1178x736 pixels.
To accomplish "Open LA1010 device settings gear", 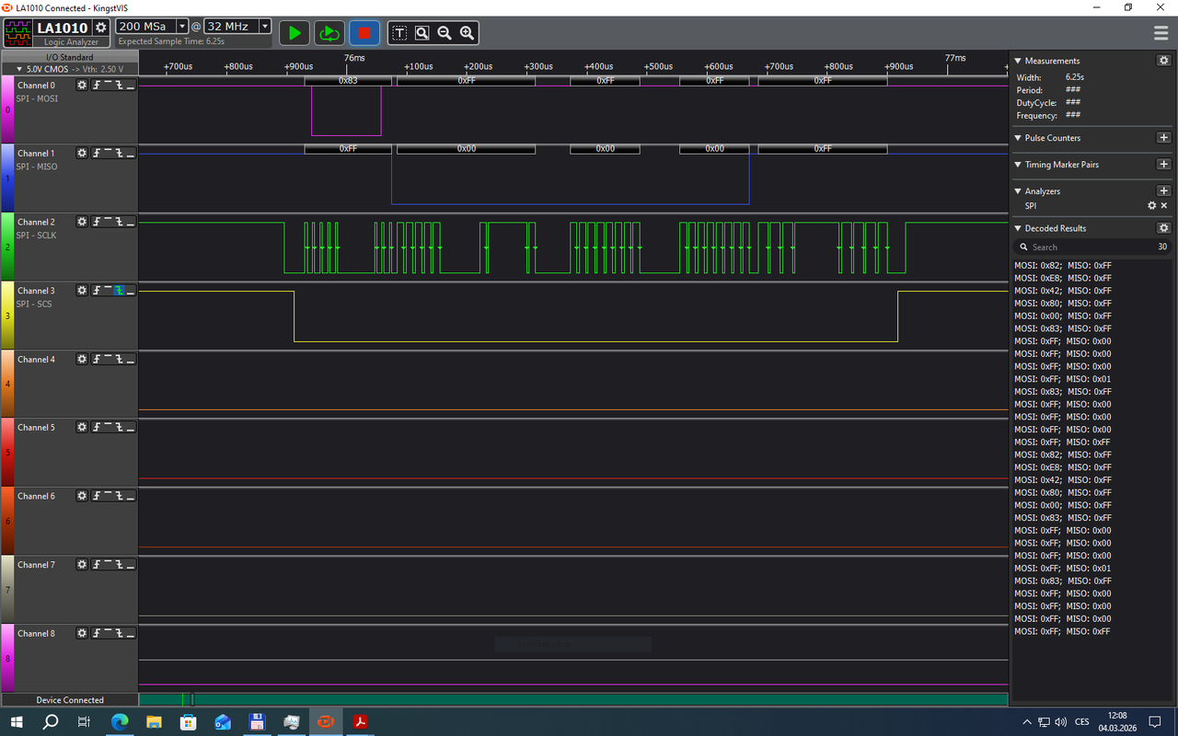I will [101, 28].
